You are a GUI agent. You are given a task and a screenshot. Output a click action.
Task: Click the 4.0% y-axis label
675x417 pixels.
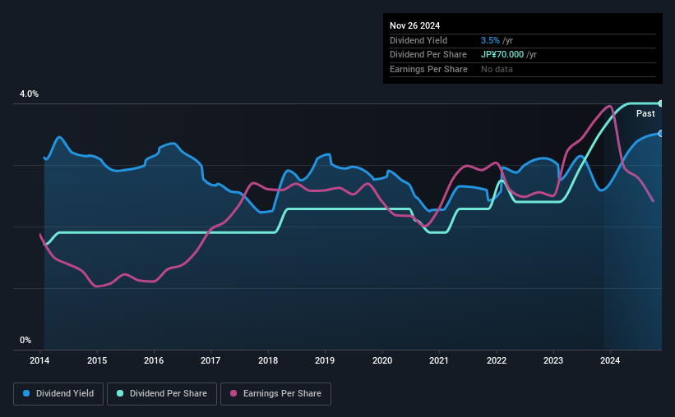click(x=29, y=94)
